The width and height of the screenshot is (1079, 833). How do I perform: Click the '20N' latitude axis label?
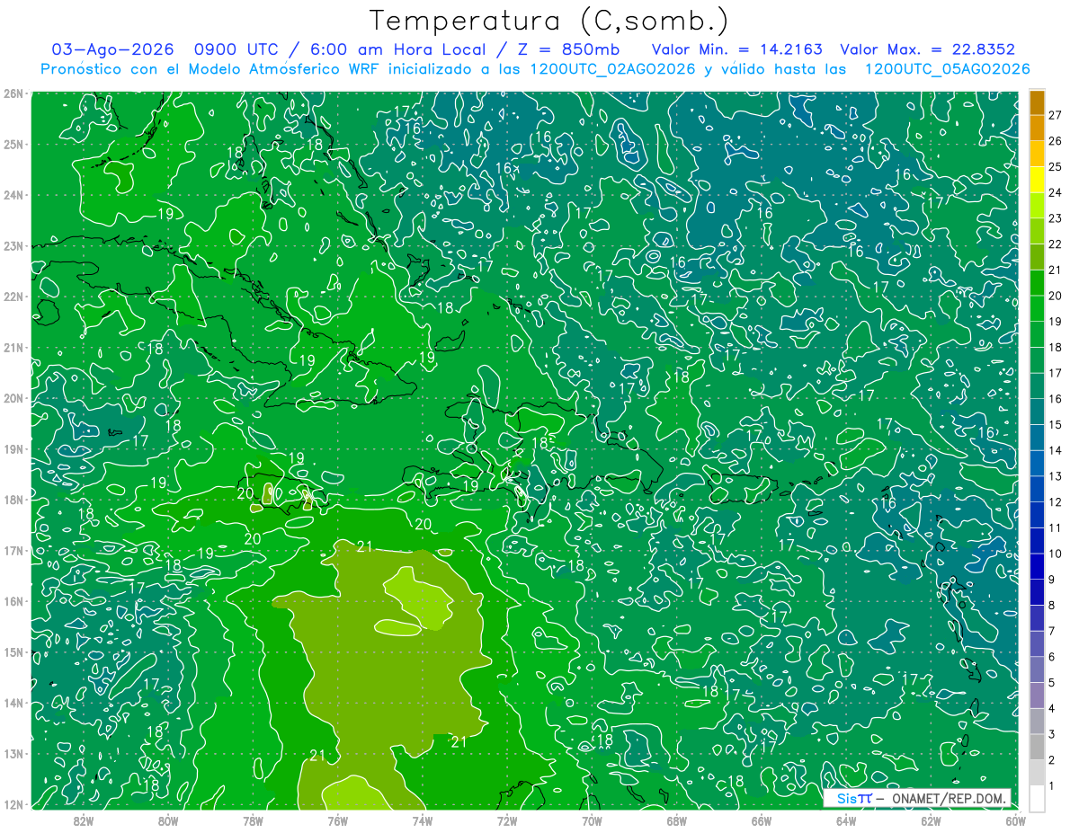pos(13,398)
